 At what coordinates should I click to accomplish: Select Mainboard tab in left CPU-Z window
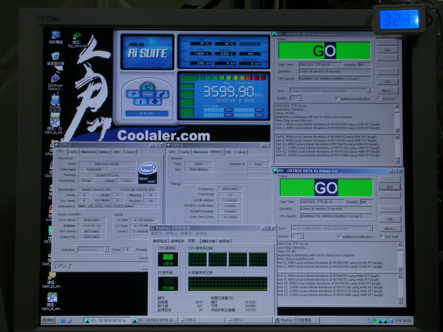[89, 152]
